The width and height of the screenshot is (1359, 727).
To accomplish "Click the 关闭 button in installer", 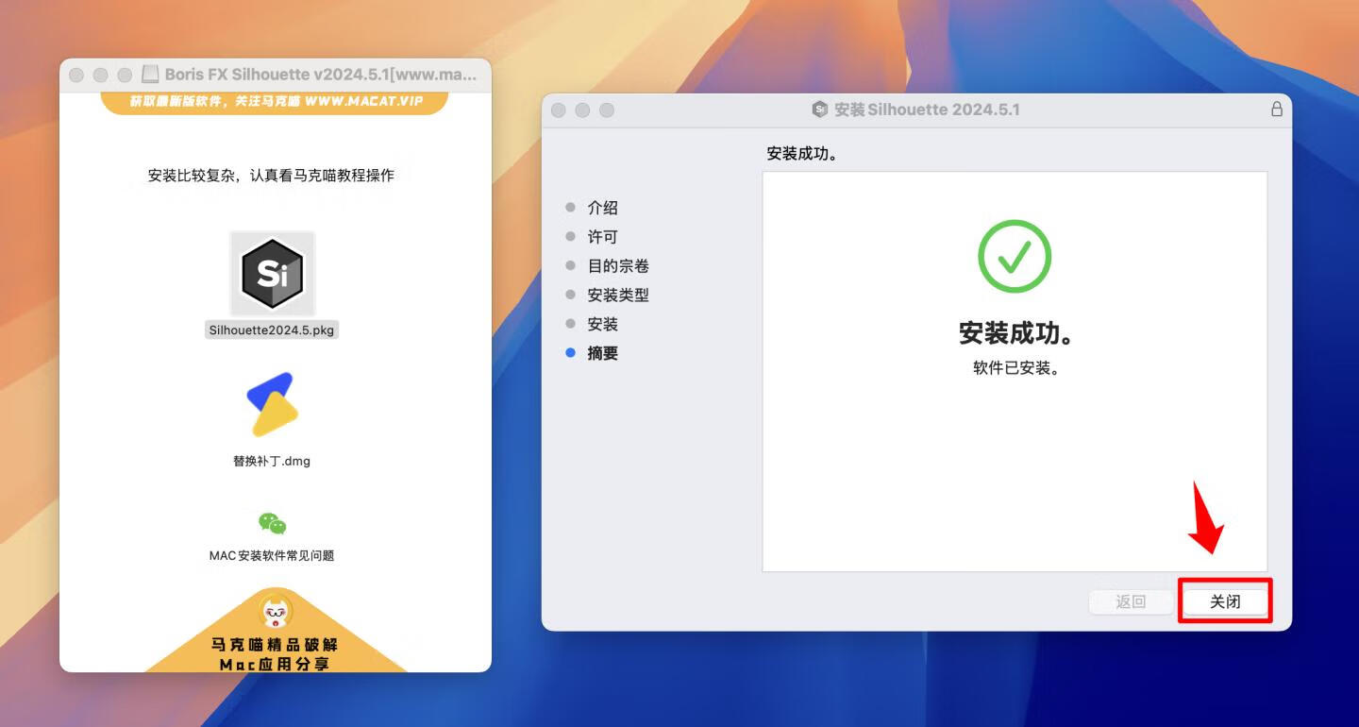I will point(1225,601).
